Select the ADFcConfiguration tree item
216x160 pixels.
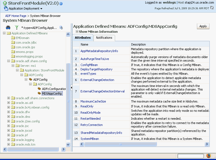click(54, 89)
